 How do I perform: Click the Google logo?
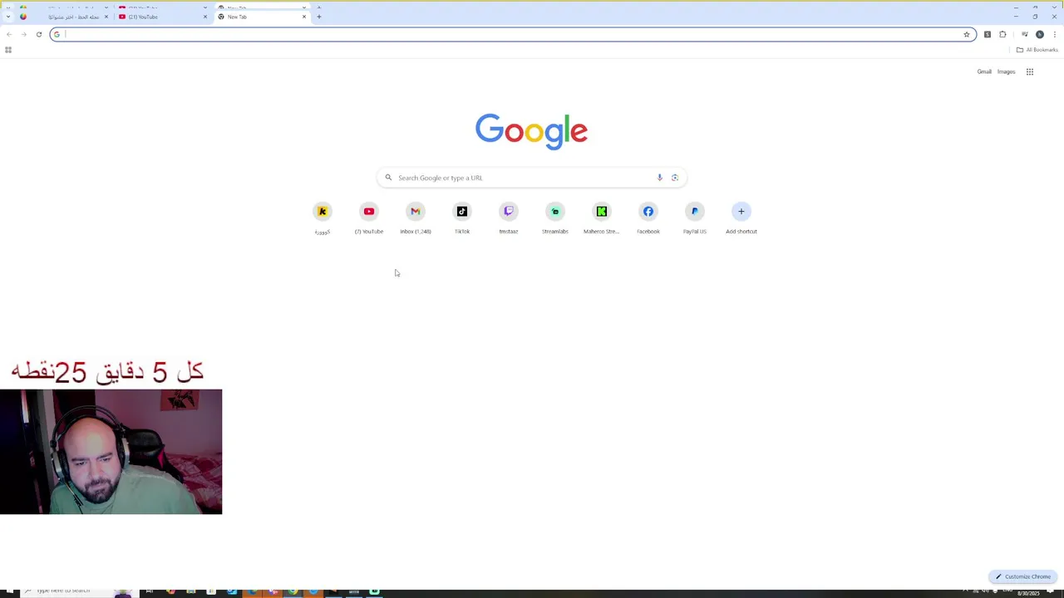click(x=532, y=131)
